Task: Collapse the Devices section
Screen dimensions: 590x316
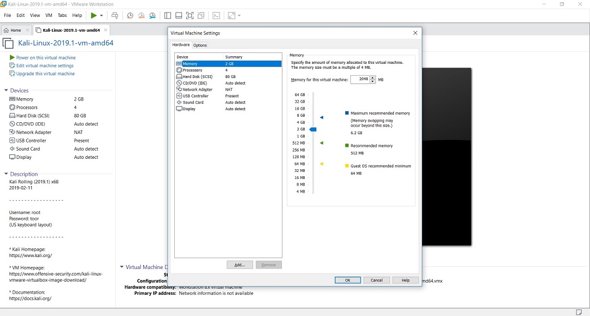Action: 6,90
